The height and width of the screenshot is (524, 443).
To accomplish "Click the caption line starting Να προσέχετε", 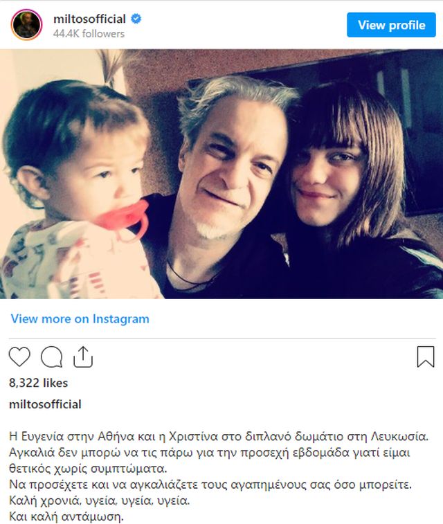I will [x=210, y=485].
